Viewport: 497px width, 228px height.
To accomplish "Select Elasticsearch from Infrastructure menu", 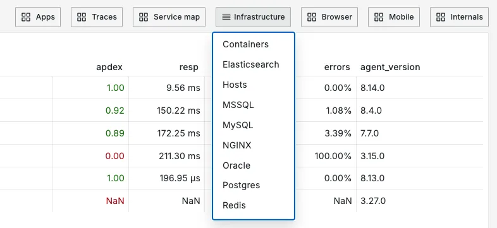I will tap(254, 64).
